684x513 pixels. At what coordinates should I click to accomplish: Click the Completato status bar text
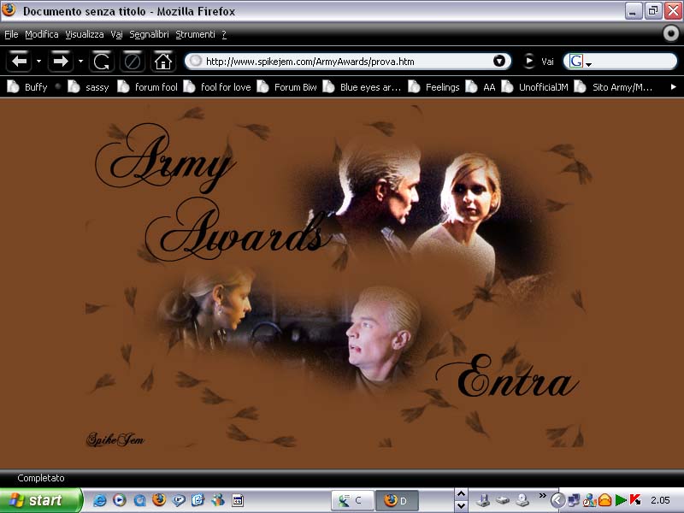tap(41, 478)
